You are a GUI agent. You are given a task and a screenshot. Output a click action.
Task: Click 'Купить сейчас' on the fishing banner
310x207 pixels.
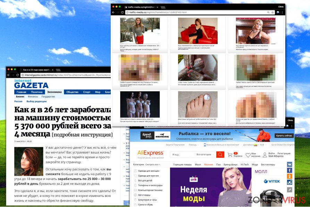pyautogui.click(x=284, y=136)
